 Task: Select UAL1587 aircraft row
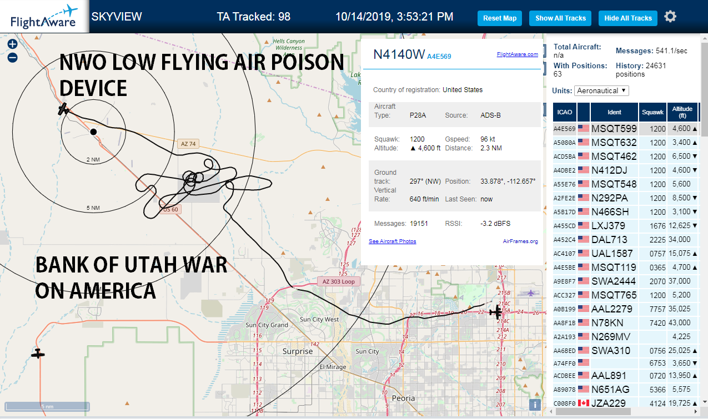click(625, 254)
